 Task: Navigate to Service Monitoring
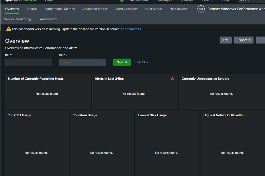coord(18,19)
